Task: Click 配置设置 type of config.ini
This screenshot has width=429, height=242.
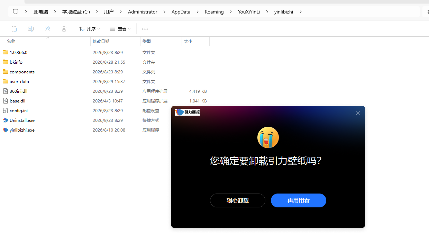Action: tap(151, 110)
